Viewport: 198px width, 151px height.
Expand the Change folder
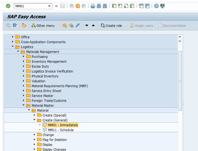(34, 135)
